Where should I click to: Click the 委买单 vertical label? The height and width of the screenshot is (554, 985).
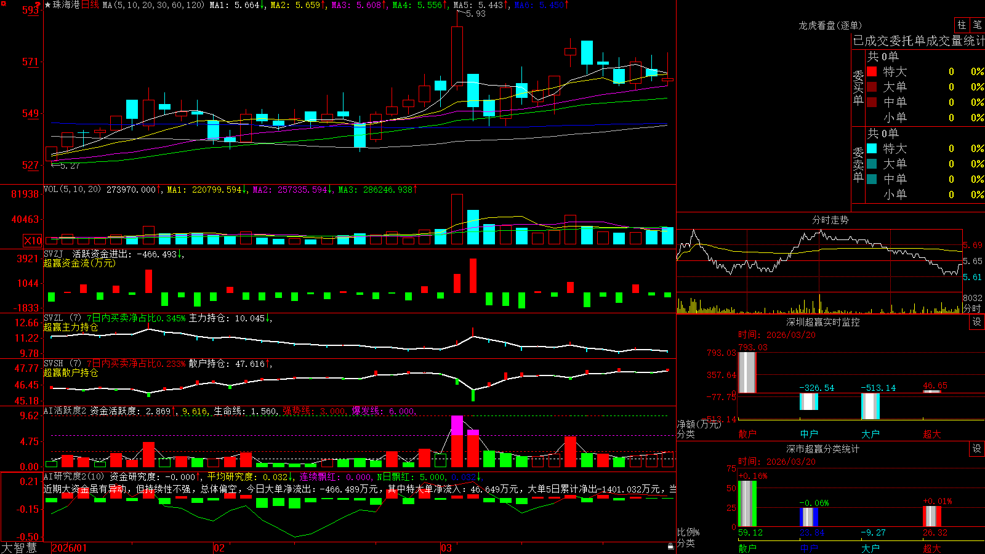point(858,87)
